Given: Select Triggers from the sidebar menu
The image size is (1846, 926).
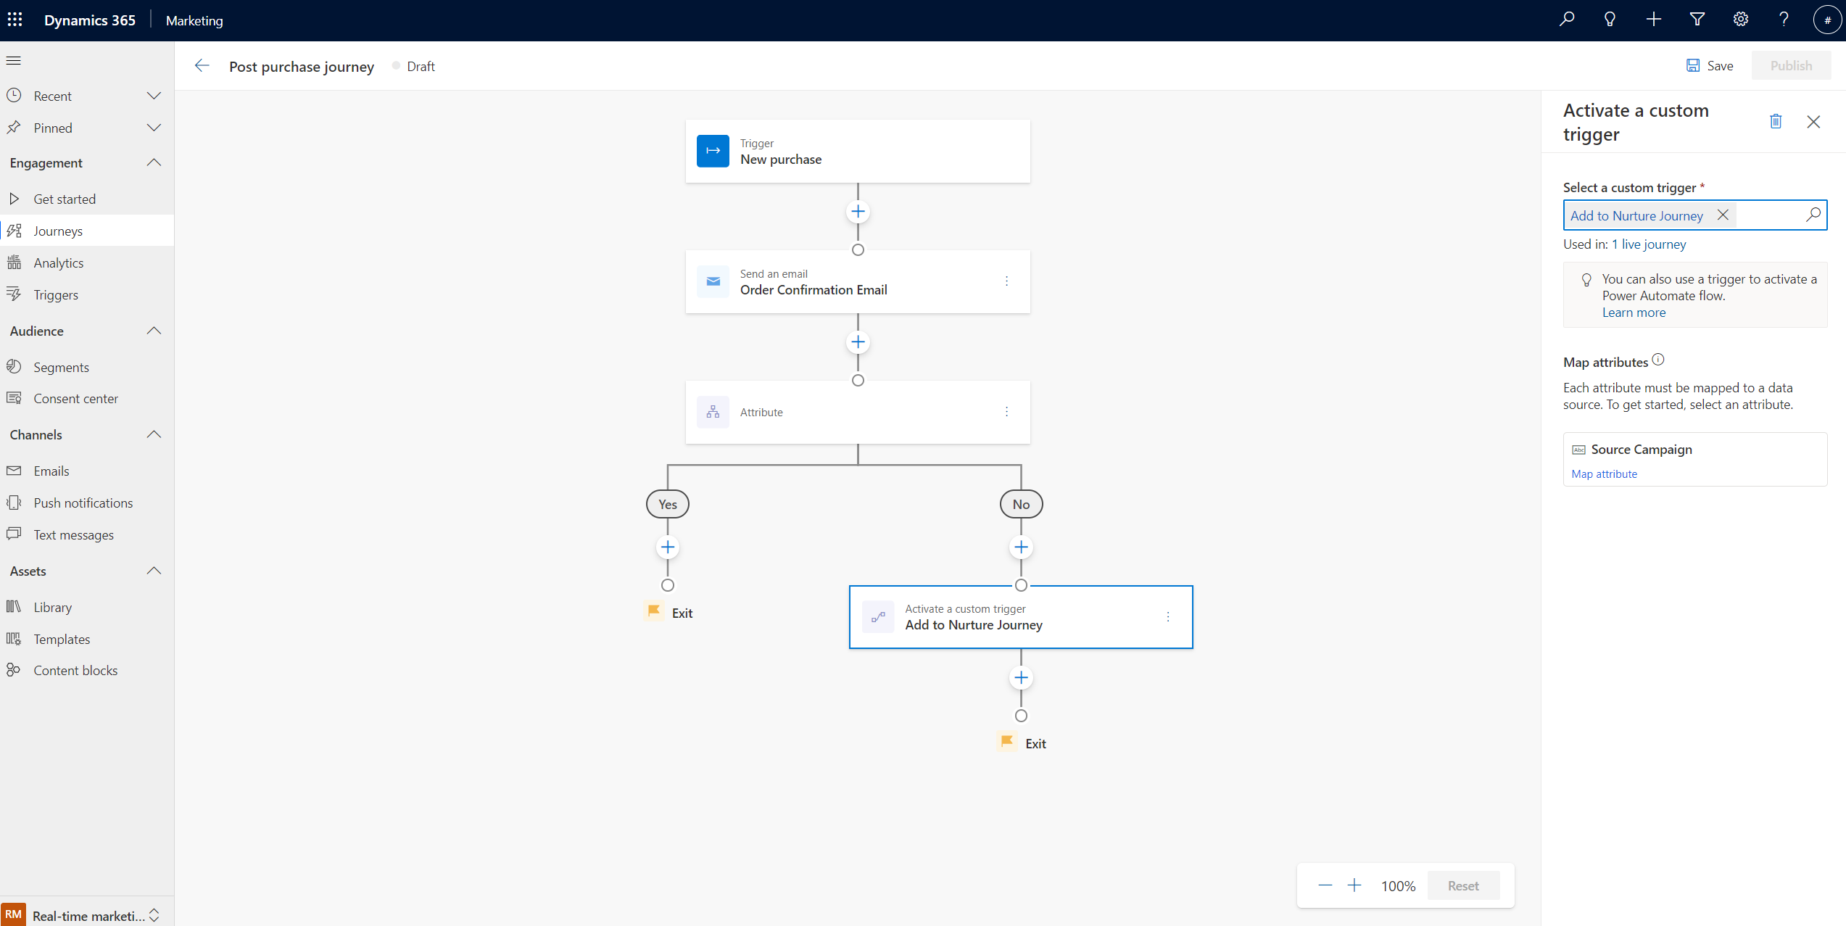Looking at the screenshot, I should 56,294.
